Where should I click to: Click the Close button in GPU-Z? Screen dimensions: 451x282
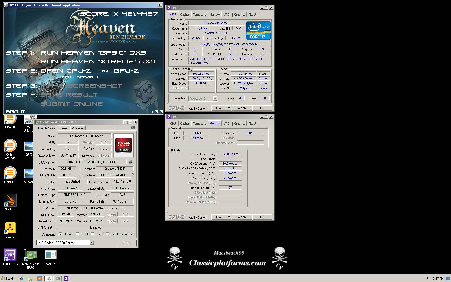126,243
